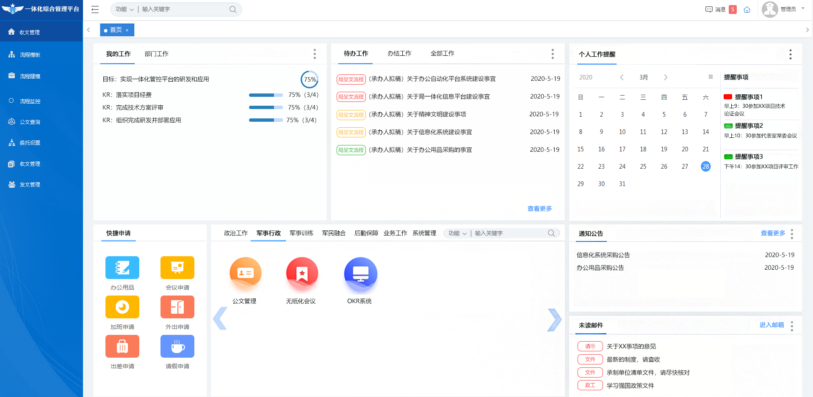This screenshot has height=397, width=813.
Task: Open the 公文管理 app icon
Action: [x=245, y=274]
